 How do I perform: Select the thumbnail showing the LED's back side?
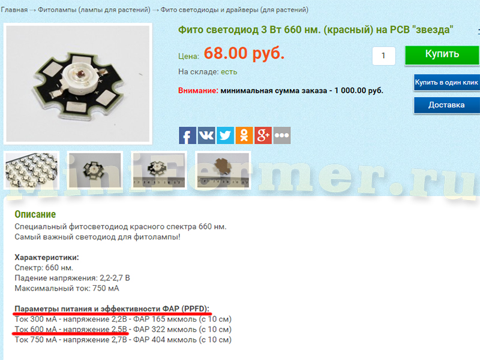coord(223,170)
